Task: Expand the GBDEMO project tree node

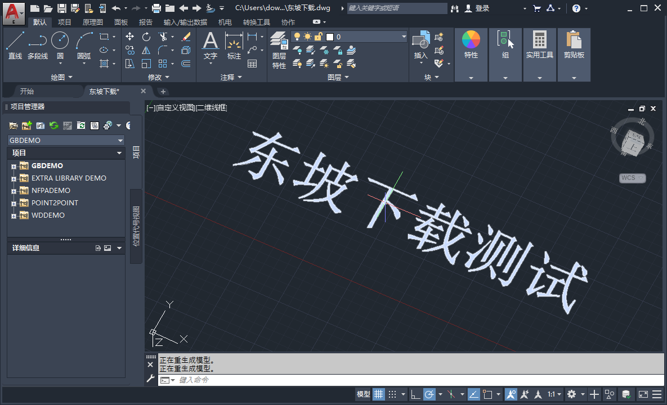Action: point(12,165)
